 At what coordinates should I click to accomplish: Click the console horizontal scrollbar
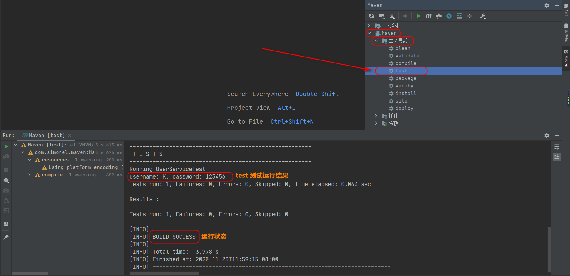click(164, 274)
